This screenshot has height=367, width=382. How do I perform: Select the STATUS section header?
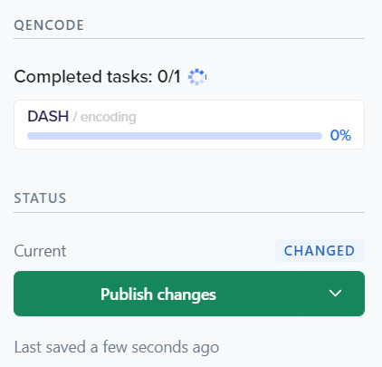[x=40, y=198]
